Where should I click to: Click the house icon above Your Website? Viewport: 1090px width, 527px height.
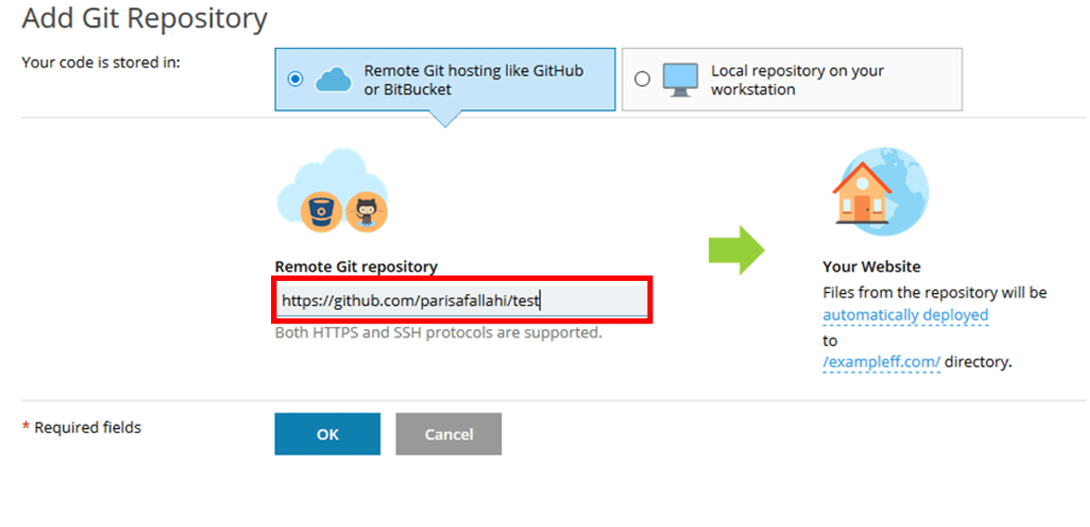point(861,194)
